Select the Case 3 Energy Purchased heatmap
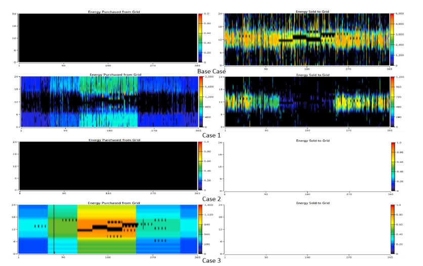 [x=108, y=229]
